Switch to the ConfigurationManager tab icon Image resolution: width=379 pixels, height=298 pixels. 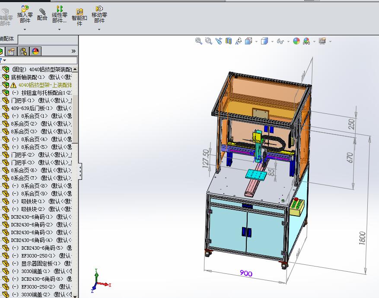click(23, 51)
